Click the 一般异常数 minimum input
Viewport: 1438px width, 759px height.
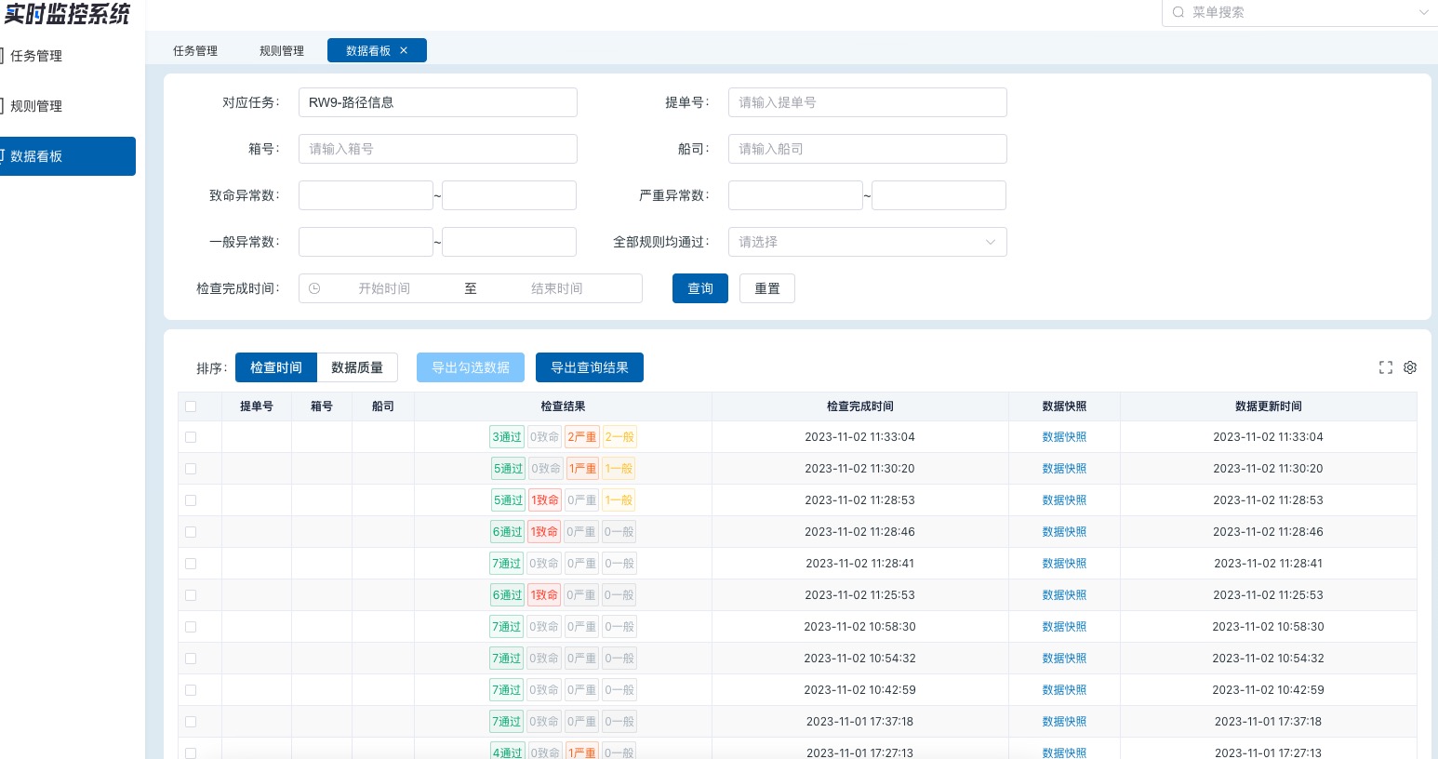[366, 242]
